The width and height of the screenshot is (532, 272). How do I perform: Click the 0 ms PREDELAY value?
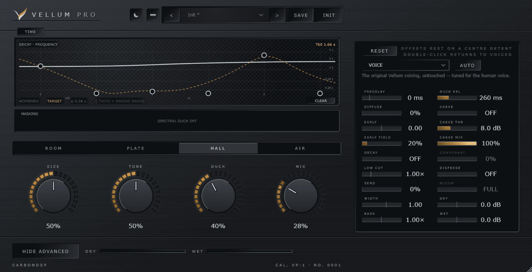[415, 98]
